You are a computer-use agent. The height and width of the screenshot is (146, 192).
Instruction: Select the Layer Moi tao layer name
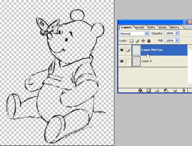point(152,50)
